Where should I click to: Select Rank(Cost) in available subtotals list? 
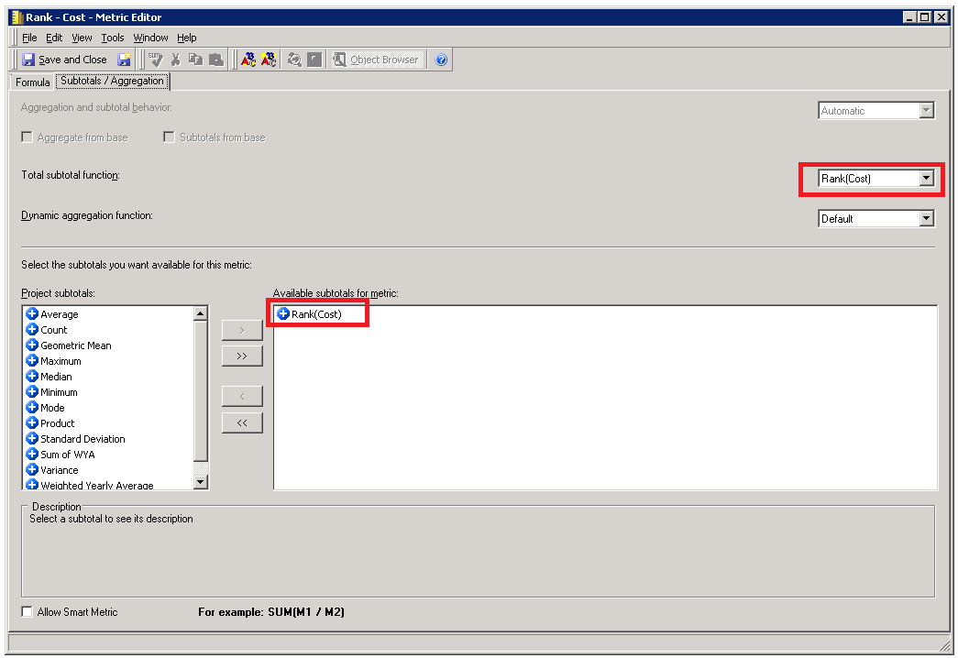tap(315, 314)
